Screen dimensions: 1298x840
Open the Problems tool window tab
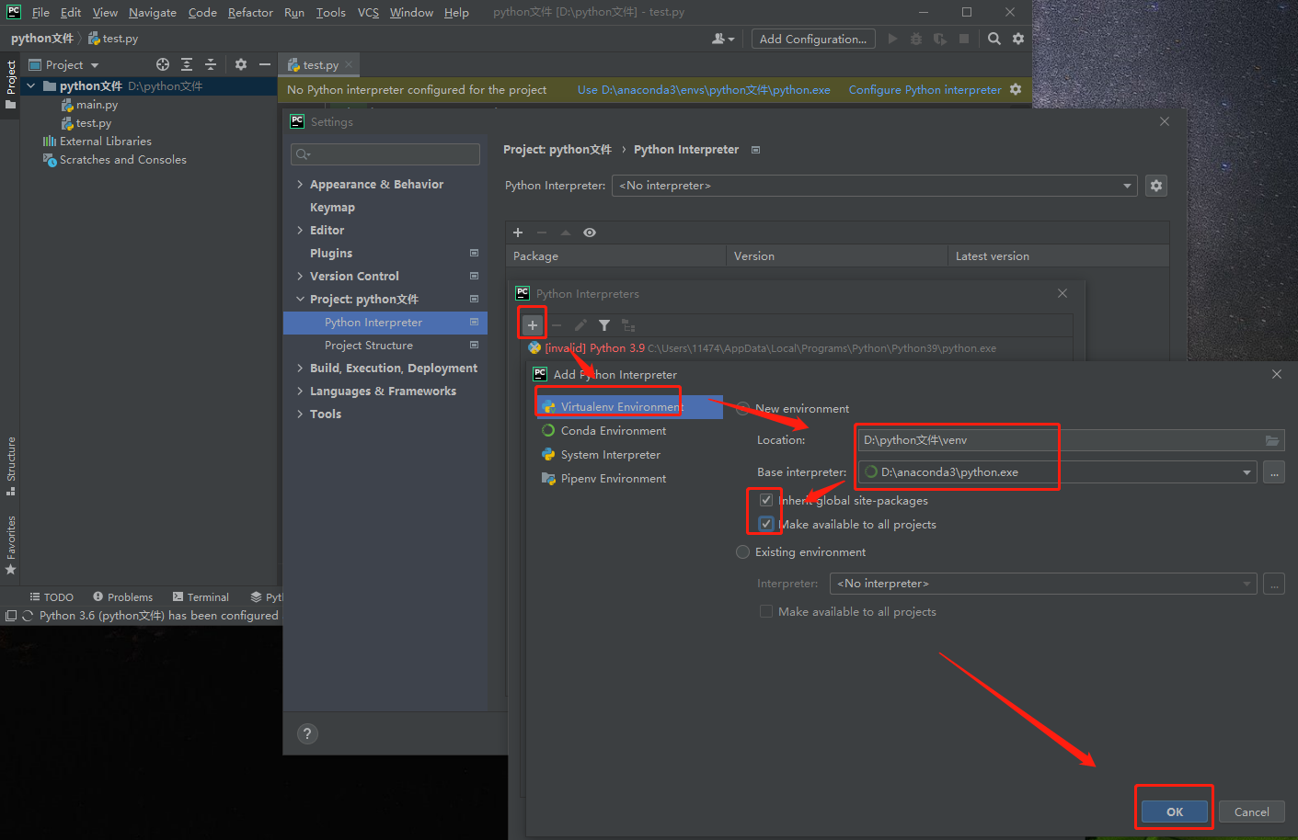click(x=123, y=597)
